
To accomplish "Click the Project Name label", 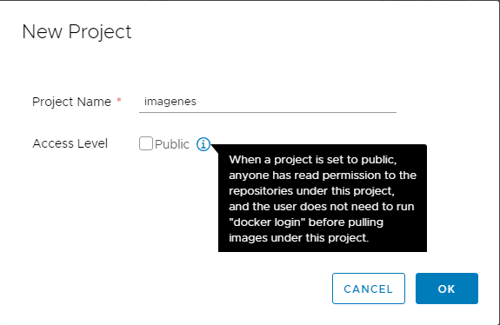I will pyautogui.click(x=72, y=102).
